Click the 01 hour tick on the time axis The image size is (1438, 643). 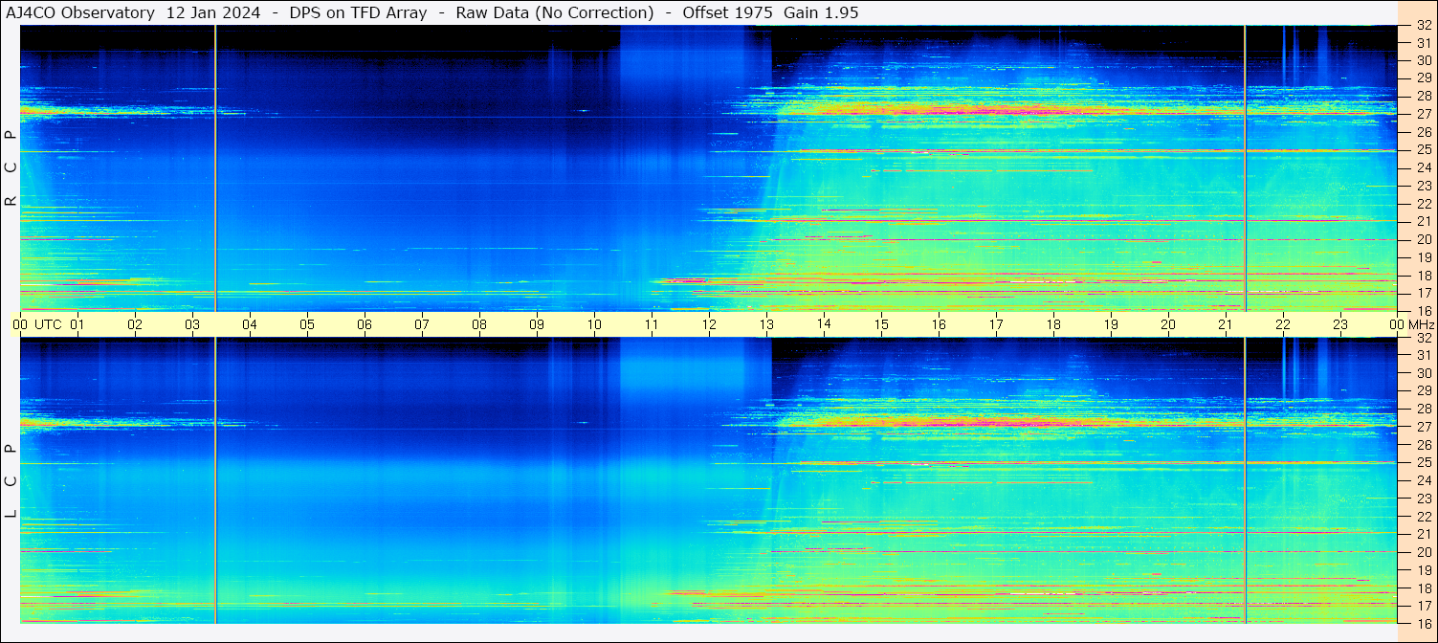[x=77, y=324]
